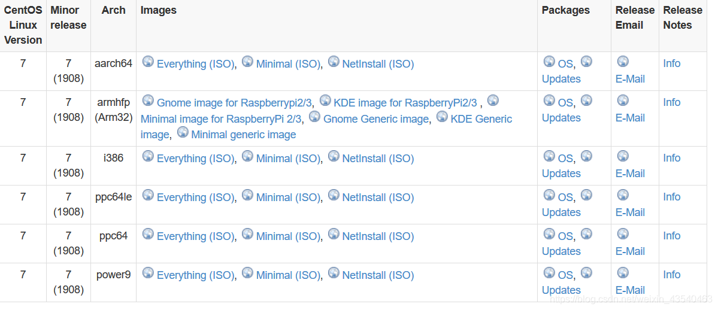Click globe icon before i386 Minimal (ISO)
718x310 pixels.
(247, 156)
